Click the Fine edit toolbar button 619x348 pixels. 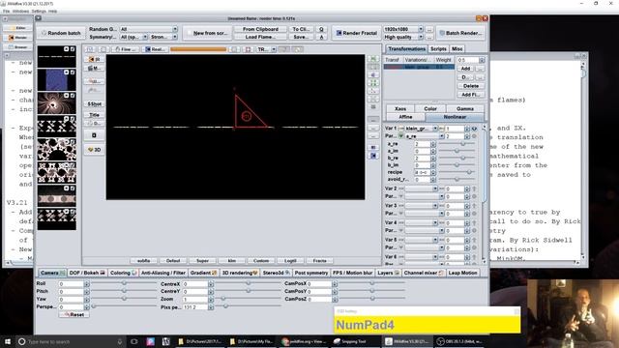tap(125, 49)
